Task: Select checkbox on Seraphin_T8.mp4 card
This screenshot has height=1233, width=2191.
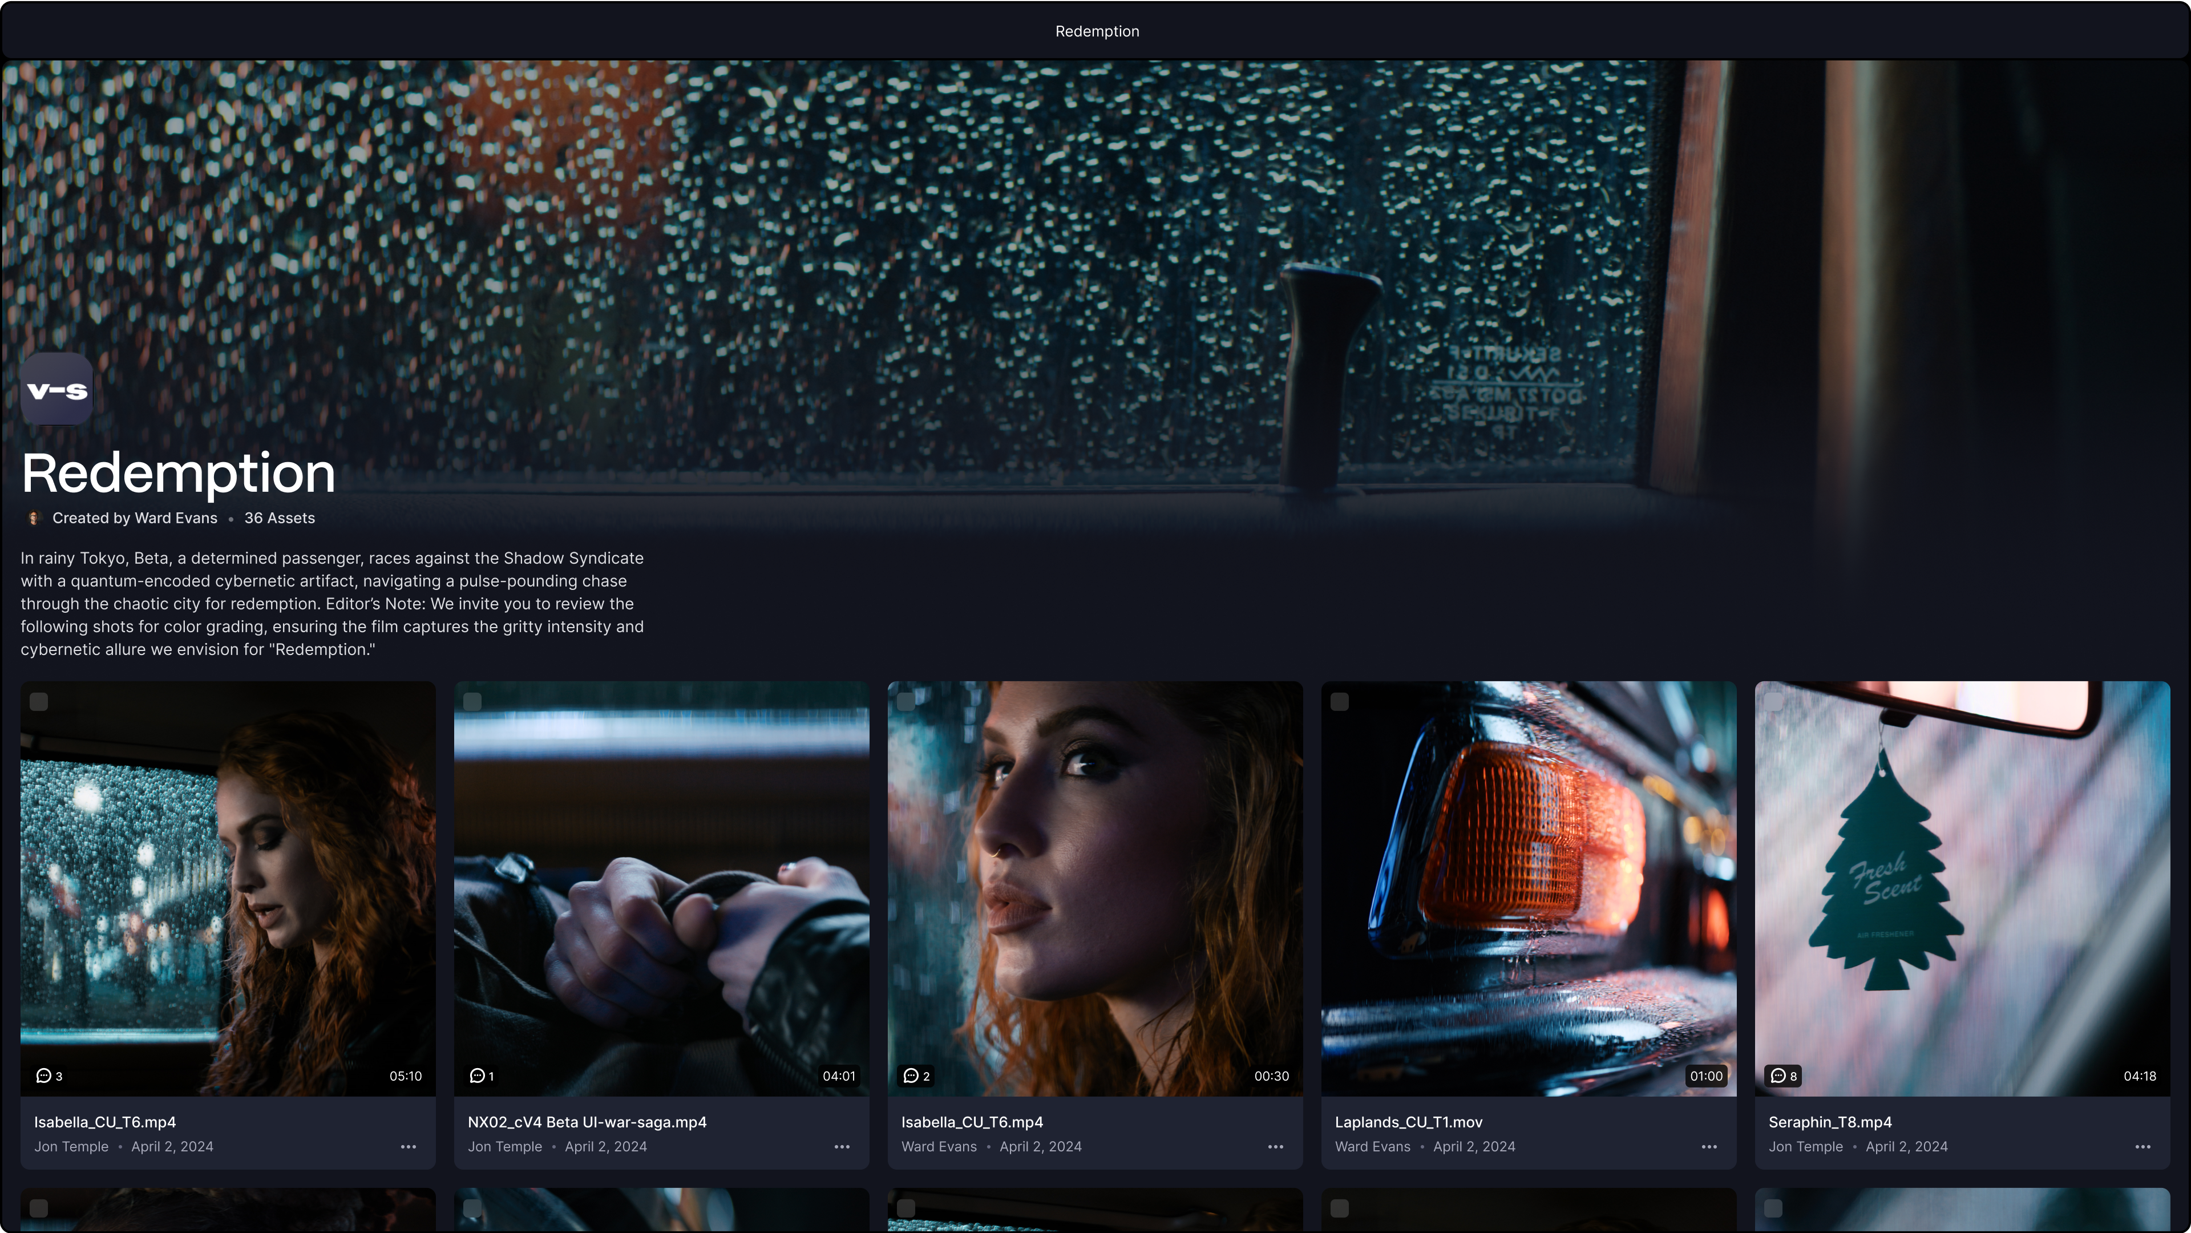Action: [1774, 702]
